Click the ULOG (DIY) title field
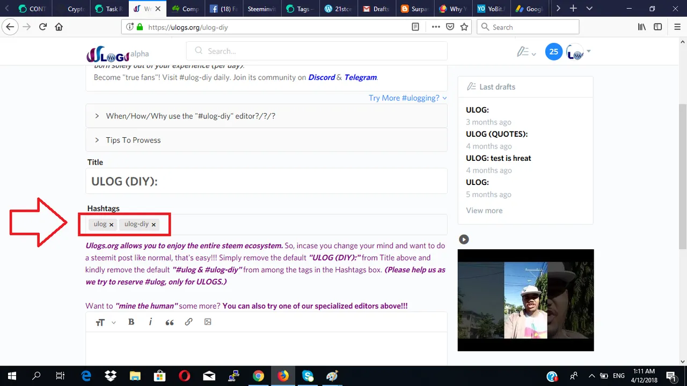 [266, 181]
